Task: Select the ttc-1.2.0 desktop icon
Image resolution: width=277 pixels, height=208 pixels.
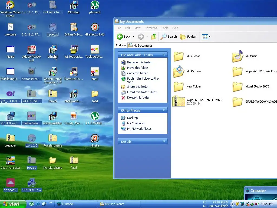Action: tap(32, 138)
